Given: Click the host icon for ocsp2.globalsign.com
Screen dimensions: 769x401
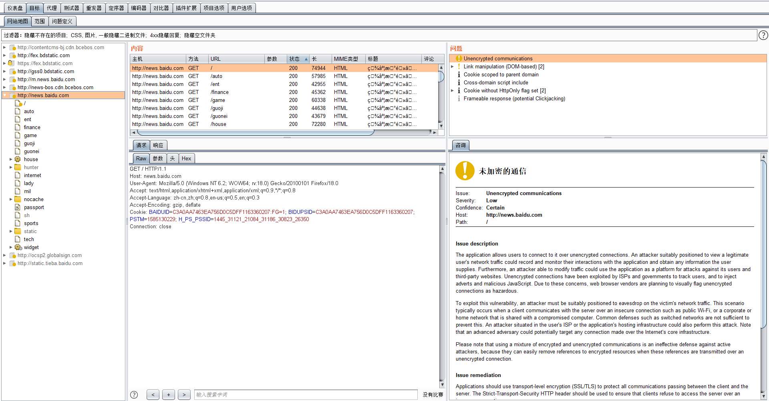Looking at the screenshot, I should 12,255.
